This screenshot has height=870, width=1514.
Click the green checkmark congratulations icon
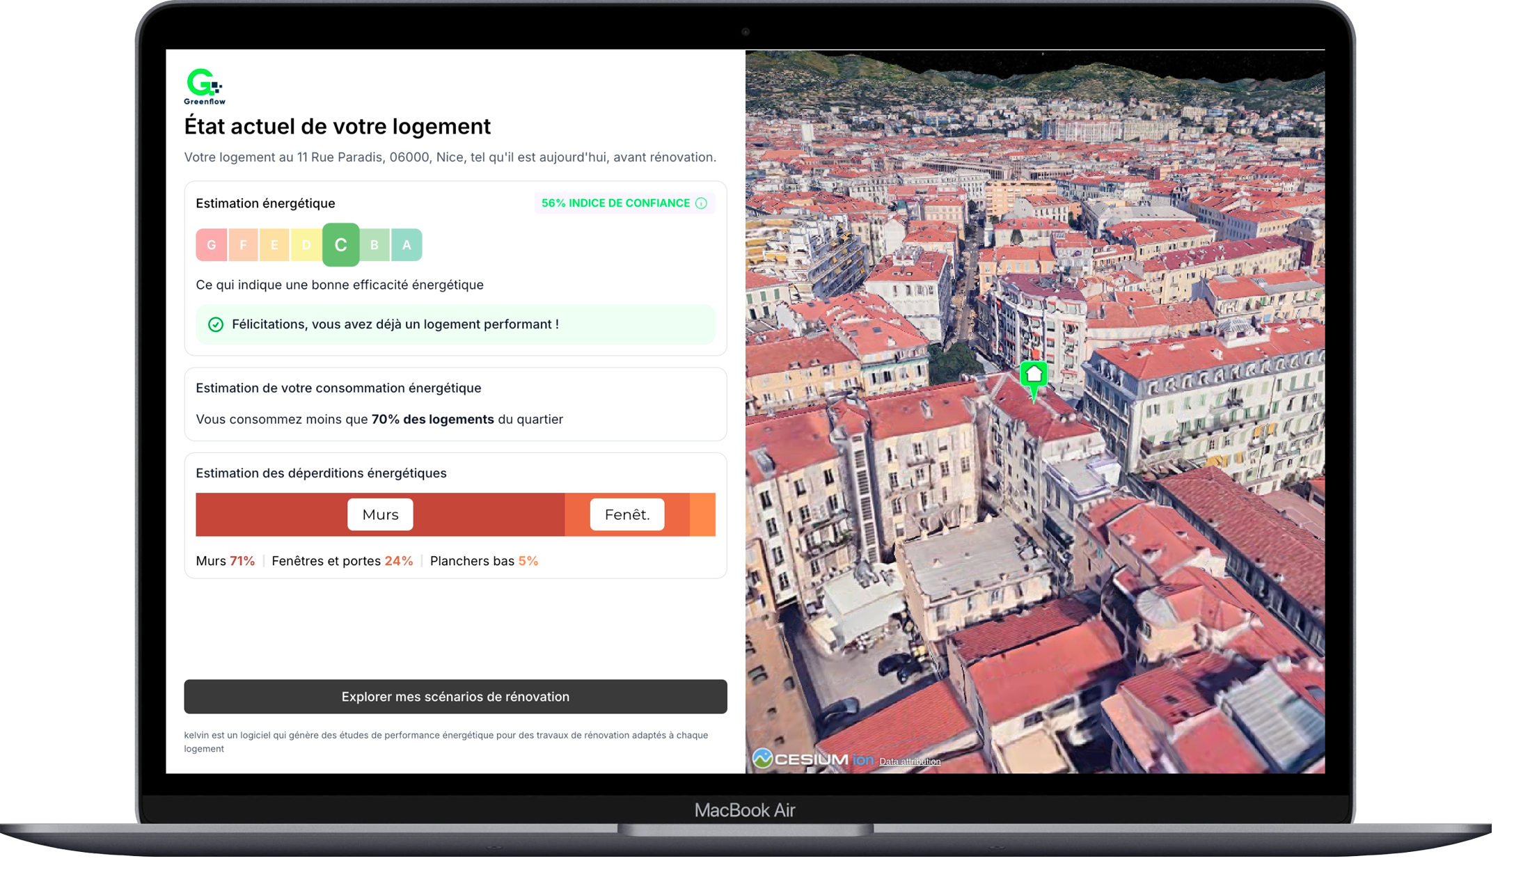[x=216, y=324]
